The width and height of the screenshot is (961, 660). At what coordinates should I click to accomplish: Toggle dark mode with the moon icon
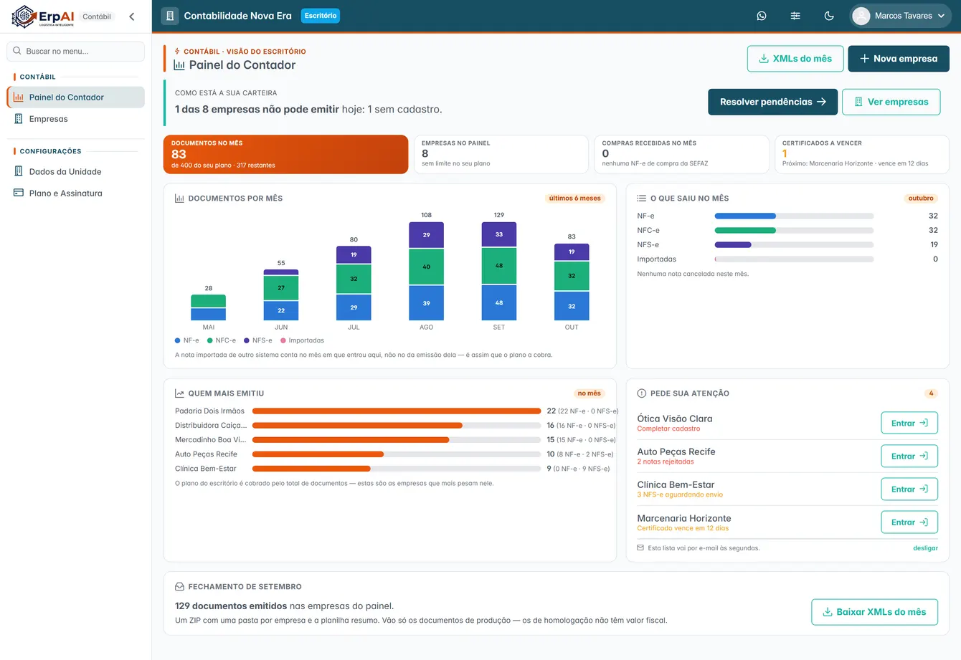tap(829, 16)
